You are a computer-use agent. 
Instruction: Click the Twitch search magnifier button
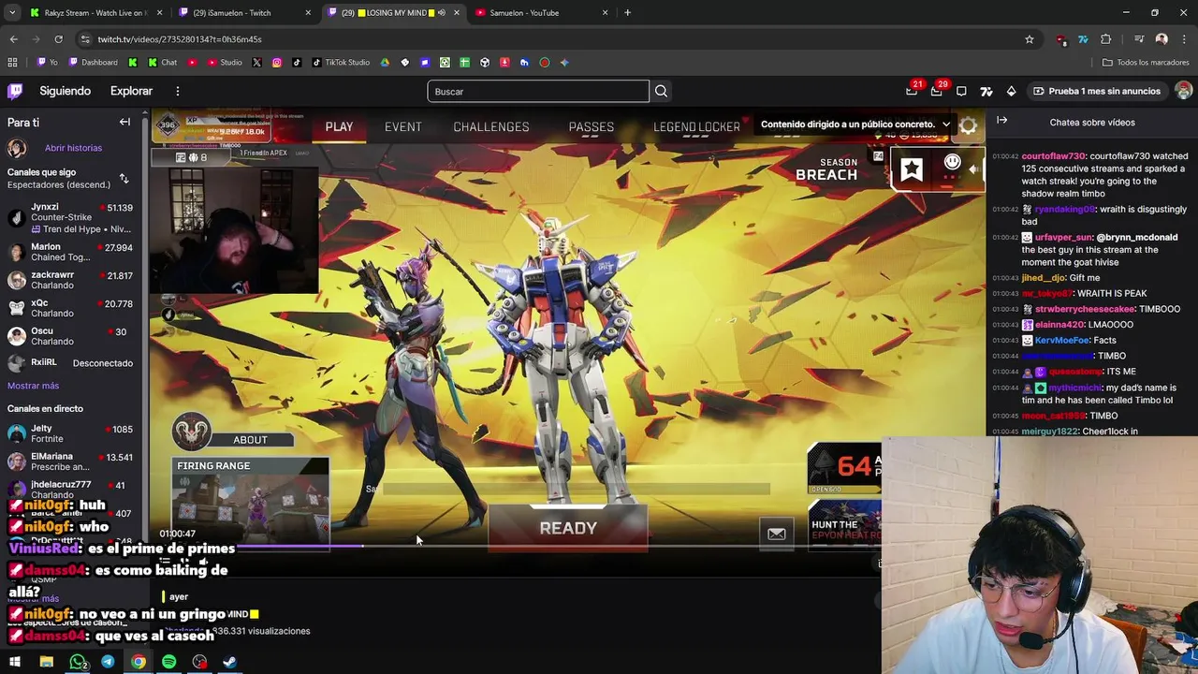[661, 91]
